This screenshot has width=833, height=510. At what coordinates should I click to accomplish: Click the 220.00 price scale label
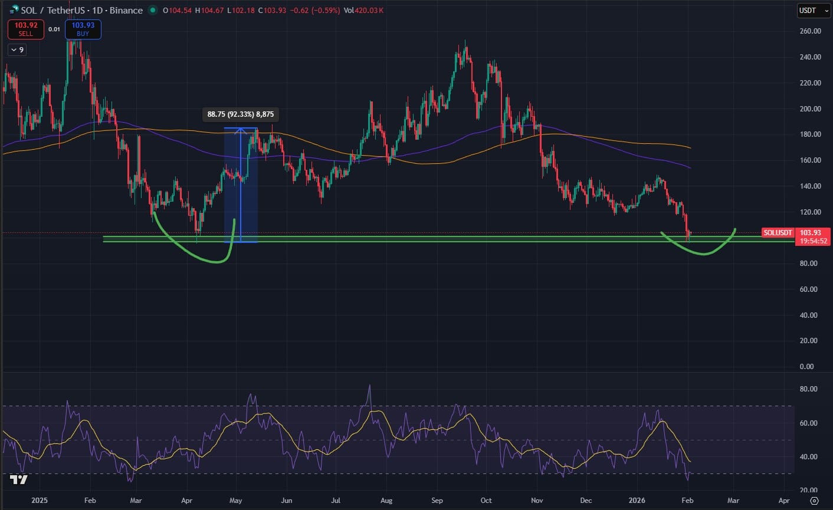[810, 83]
